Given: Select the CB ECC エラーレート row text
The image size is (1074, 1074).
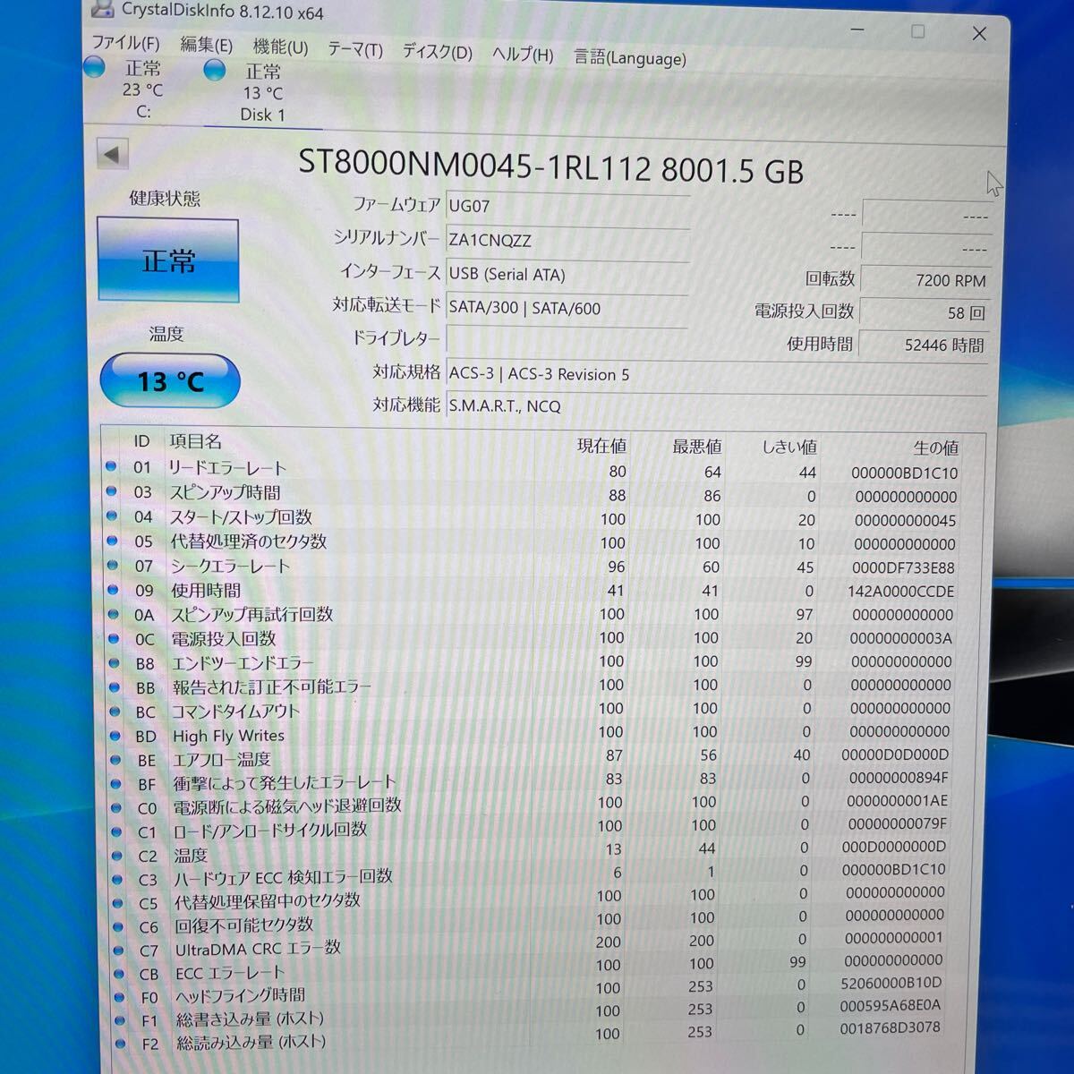Looking at the screenshot, I should pos(229,972).
